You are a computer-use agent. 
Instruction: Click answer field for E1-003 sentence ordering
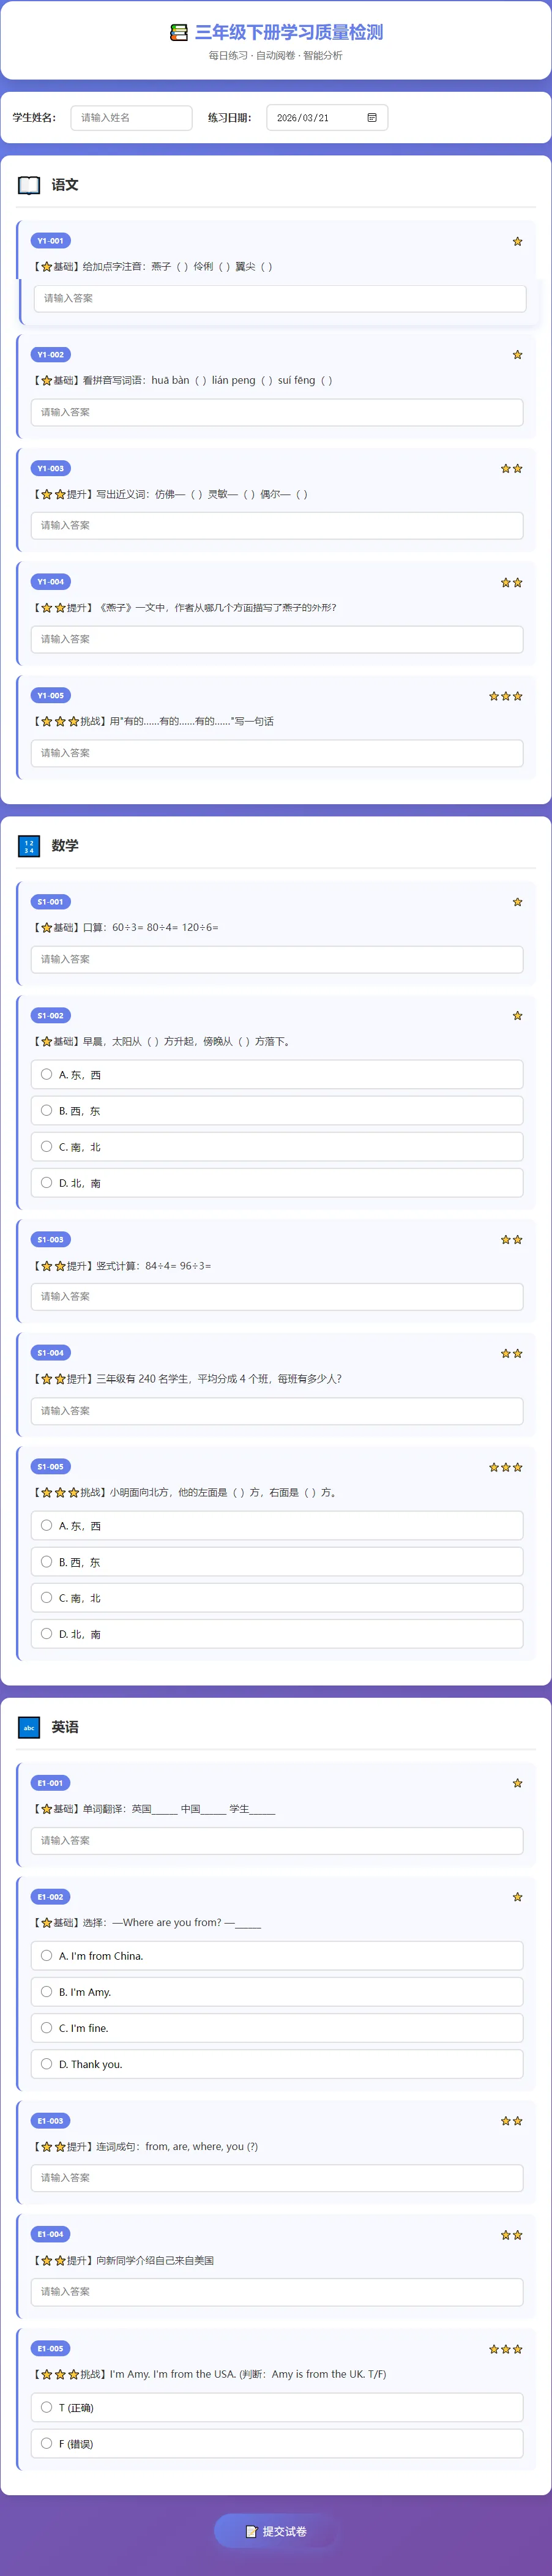tap(277, 2177)
